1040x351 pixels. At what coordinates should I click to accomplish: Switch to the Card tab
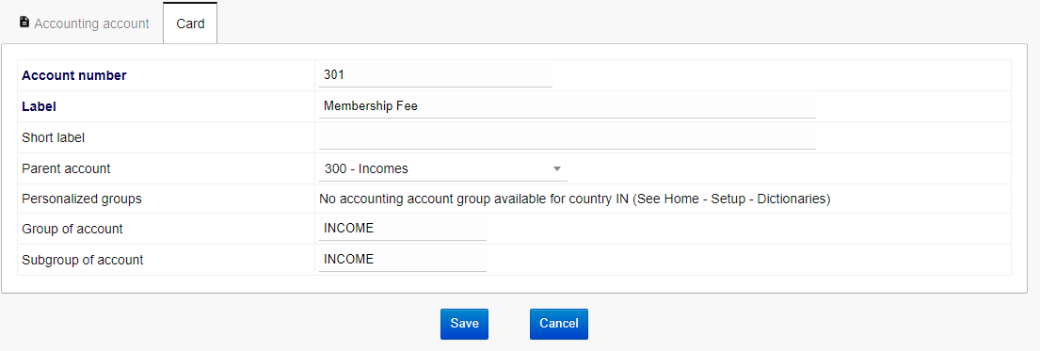pyautogui.click(x=190, y=24)
